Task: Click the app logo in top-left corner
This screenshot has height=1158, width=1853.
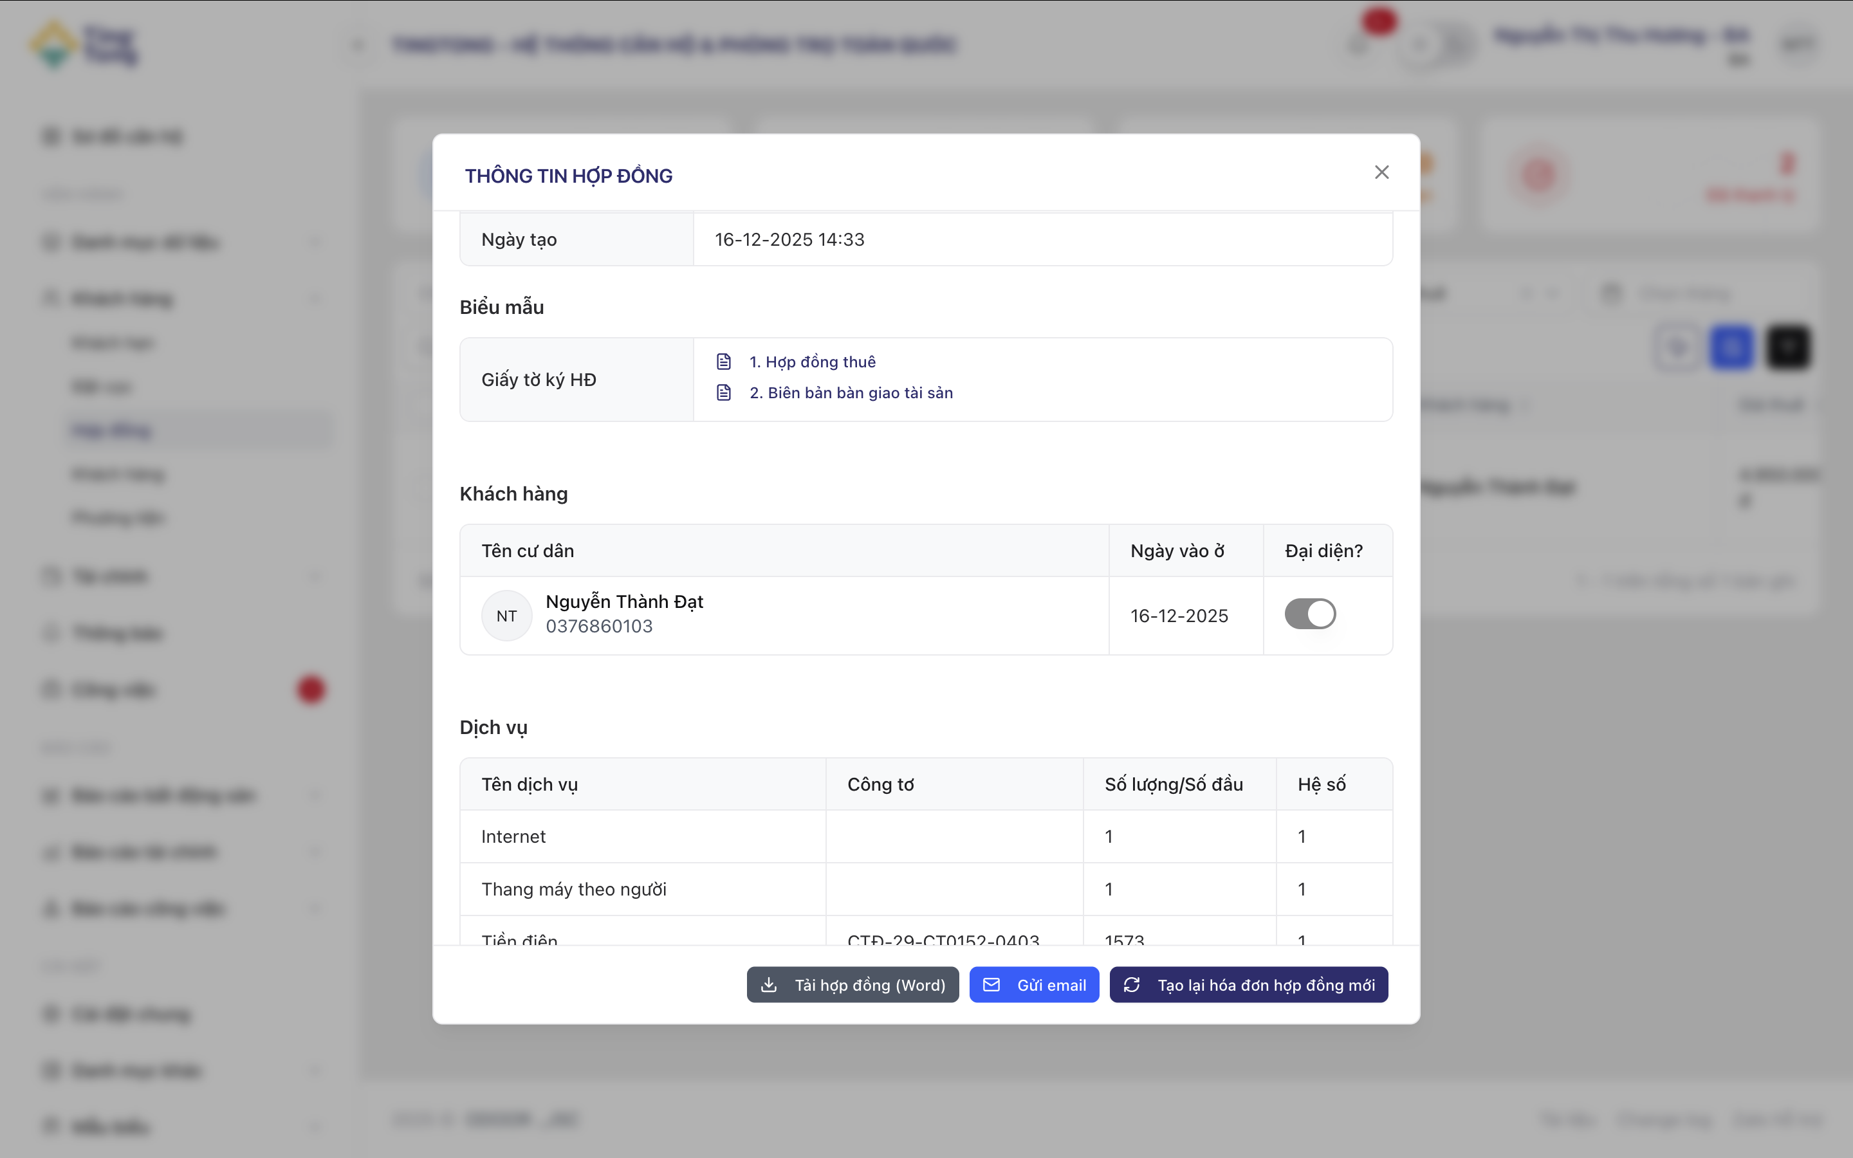Action: pos(53,44)
